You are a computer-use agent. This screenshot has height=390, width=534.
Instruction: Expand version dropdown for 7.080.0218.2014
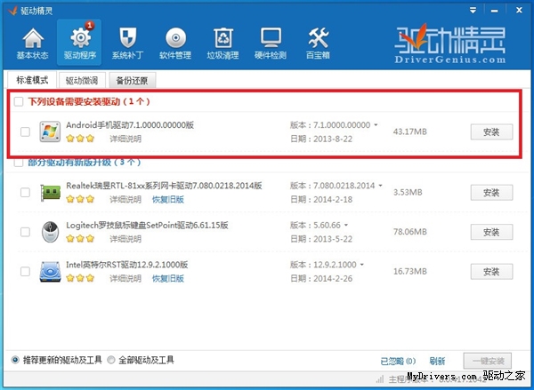[x=380, y=186]
